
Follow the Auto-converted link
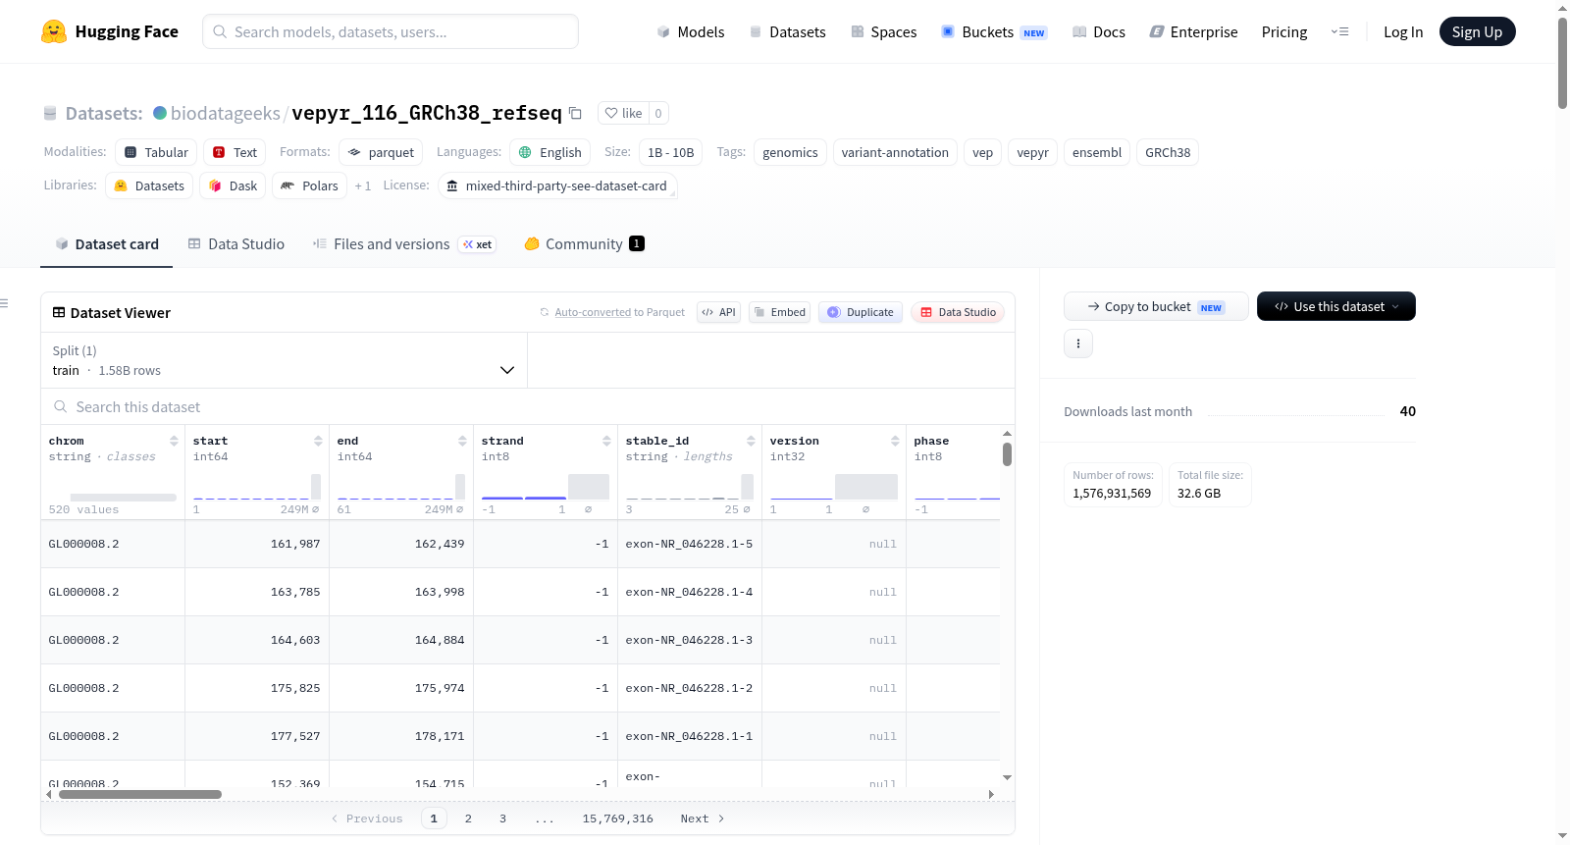point(593,312)
